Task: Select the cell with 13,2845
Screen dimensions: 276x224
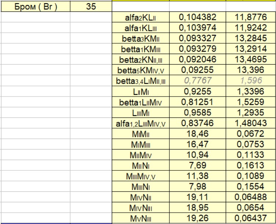Action: pyautogui.click(x=251, y=38)
